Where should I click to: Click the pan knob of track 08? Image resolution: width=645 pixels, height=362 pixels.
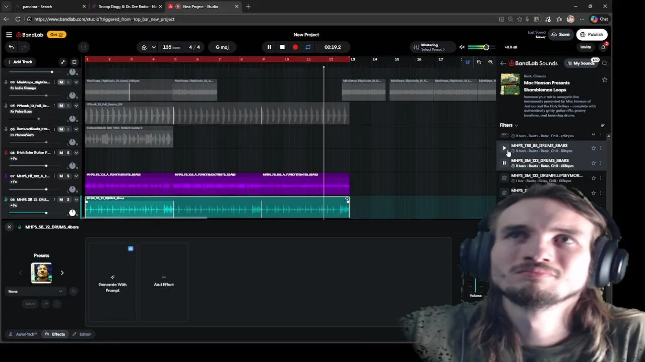pyautogui.click(x=72, y=213)
